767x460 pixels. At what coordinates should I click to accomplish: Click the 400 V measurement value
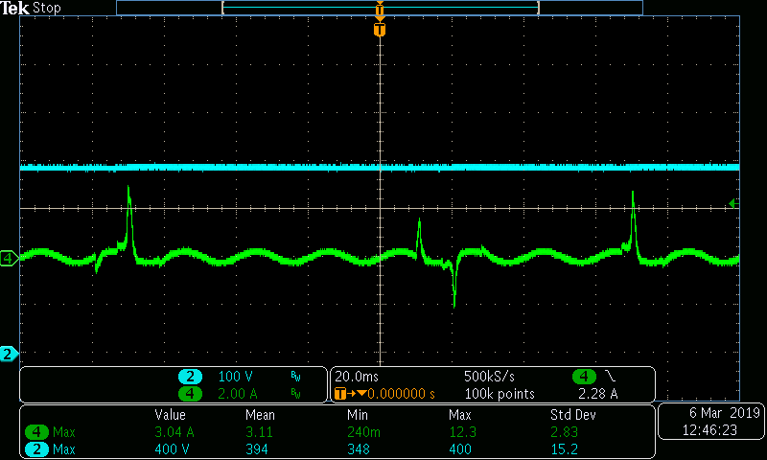pos(172,449)
